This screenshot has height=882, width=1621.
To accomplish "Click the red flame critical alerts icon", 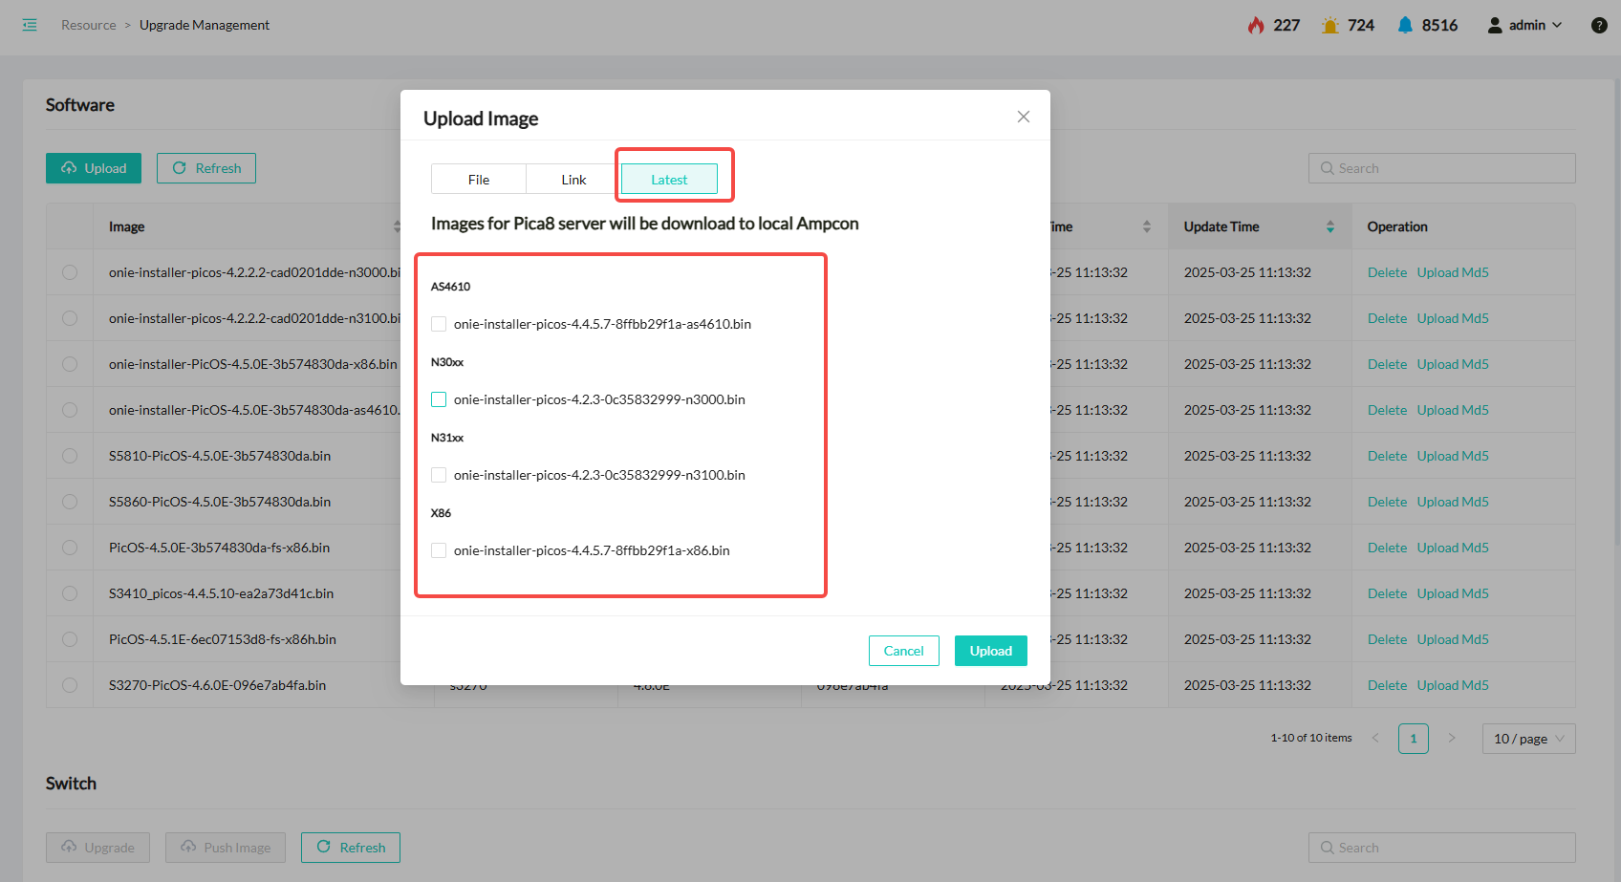I will [x=1256, y=25].
